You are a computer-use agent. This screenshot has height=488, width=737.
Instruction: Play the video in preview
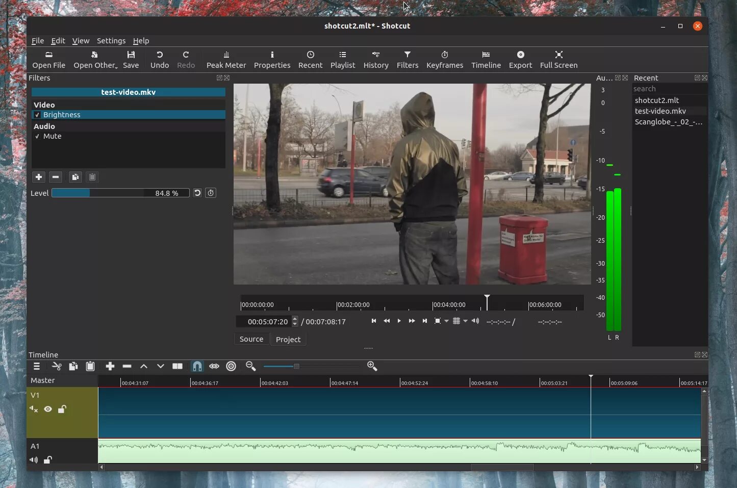point(399,321)
